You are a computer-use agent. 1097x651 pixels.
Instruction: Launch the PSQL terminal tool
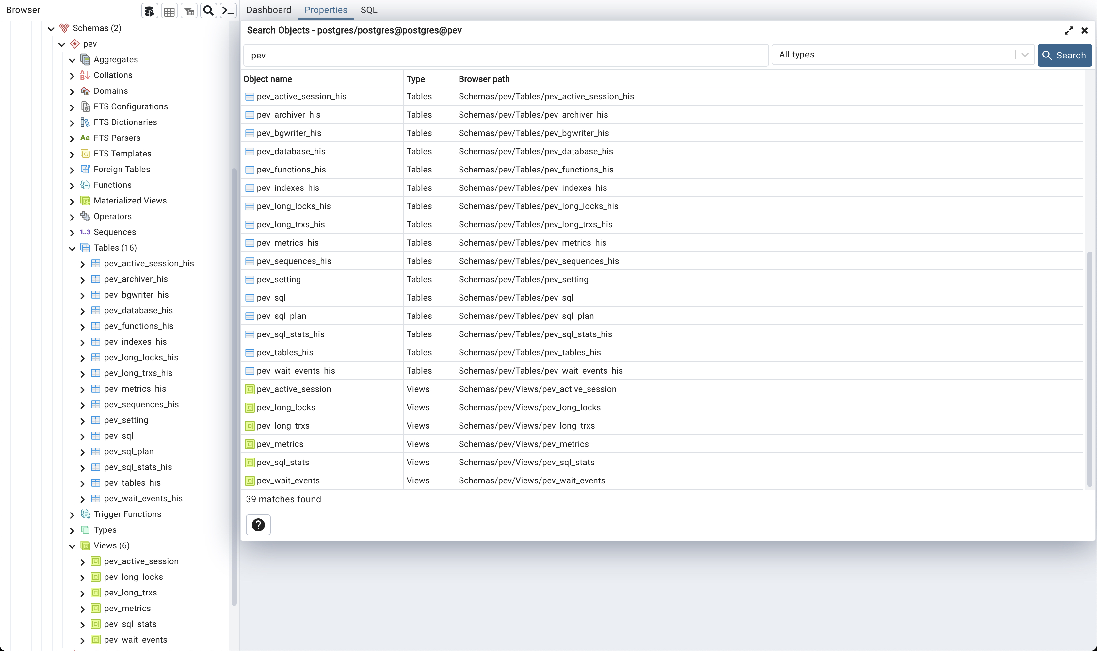228,10
